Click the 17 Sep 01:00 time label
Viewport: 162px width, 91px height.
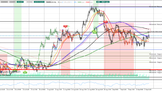148,89
